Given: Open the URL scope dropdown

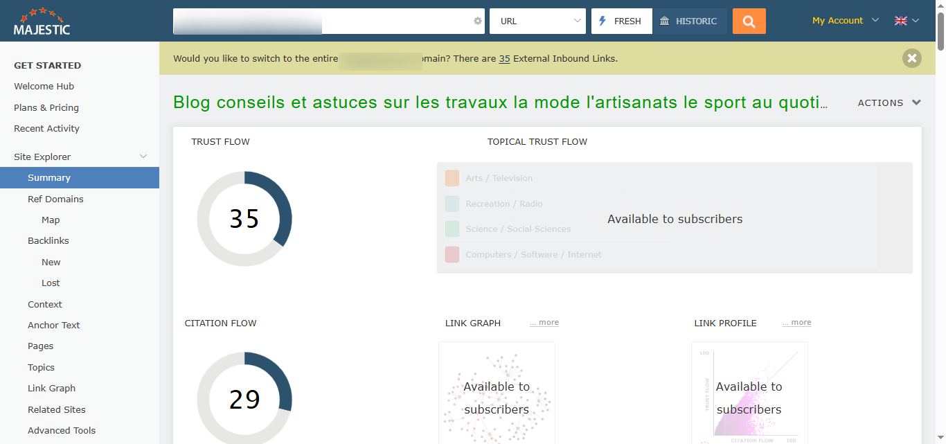Looking at the screenshot, I should click(x=537, y=21).
